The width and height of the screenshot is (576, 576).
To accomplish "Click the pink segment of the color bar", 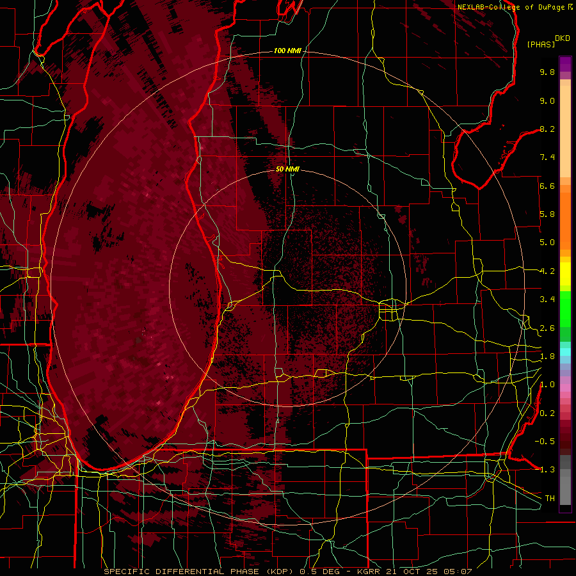I will coord(565,388).
